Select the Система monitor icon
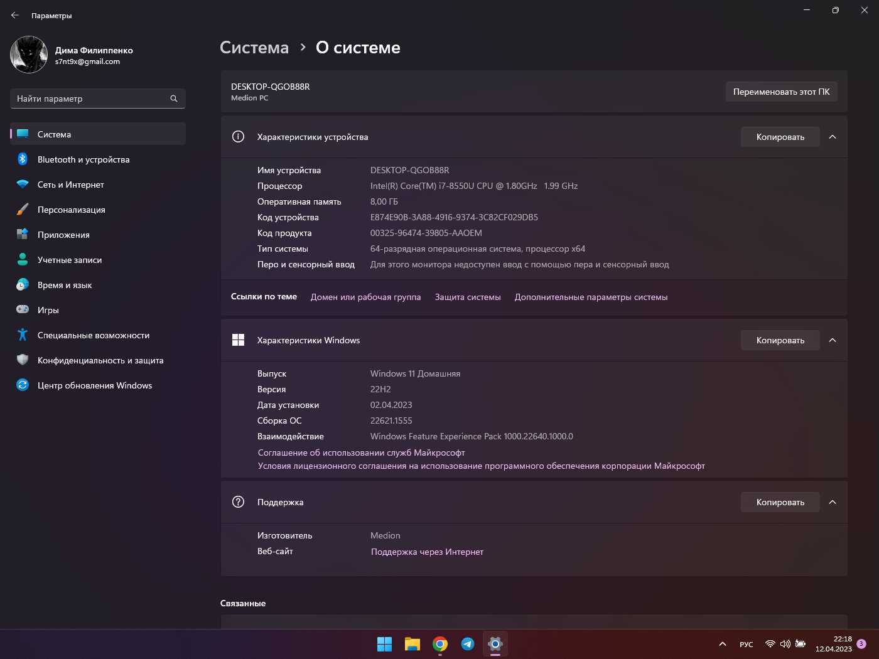The width and height of the screenshot is (879, 659). point(23,134)
